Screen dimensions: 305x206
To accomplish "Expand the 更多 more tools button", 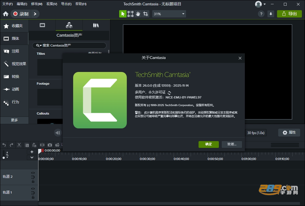I will click(x=14, y=120).
